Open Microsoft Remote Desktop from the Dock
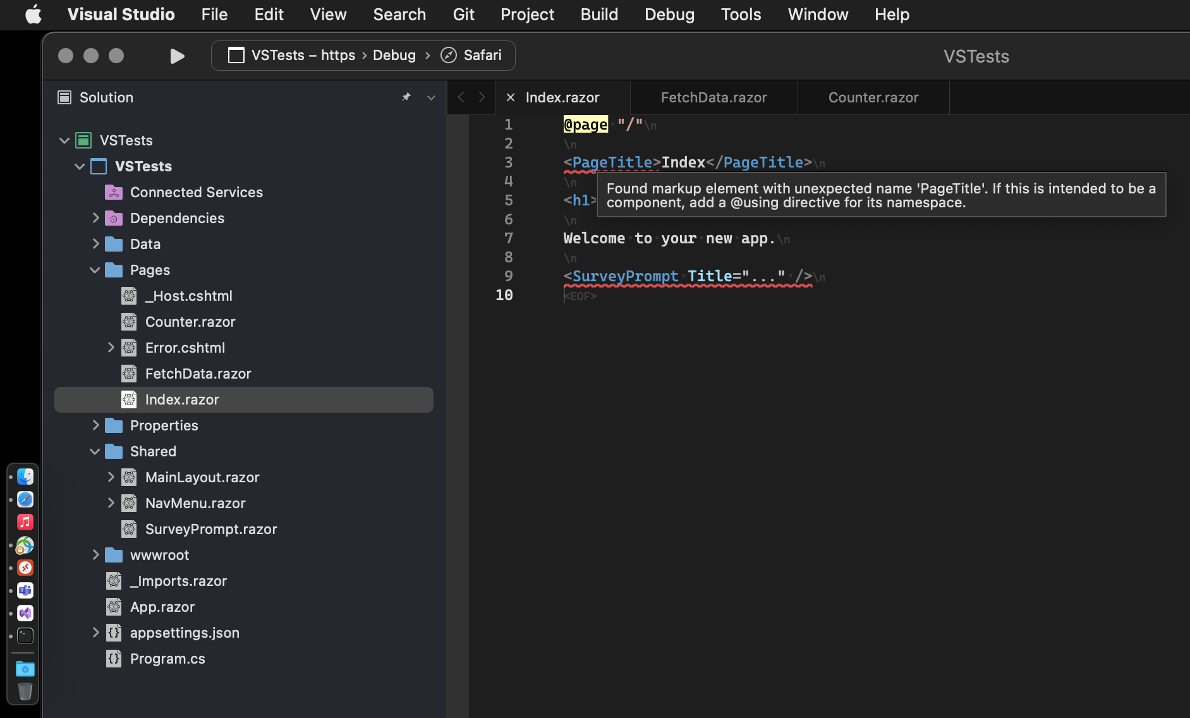This screenshot has width=1190, height=718. (25, 568)
